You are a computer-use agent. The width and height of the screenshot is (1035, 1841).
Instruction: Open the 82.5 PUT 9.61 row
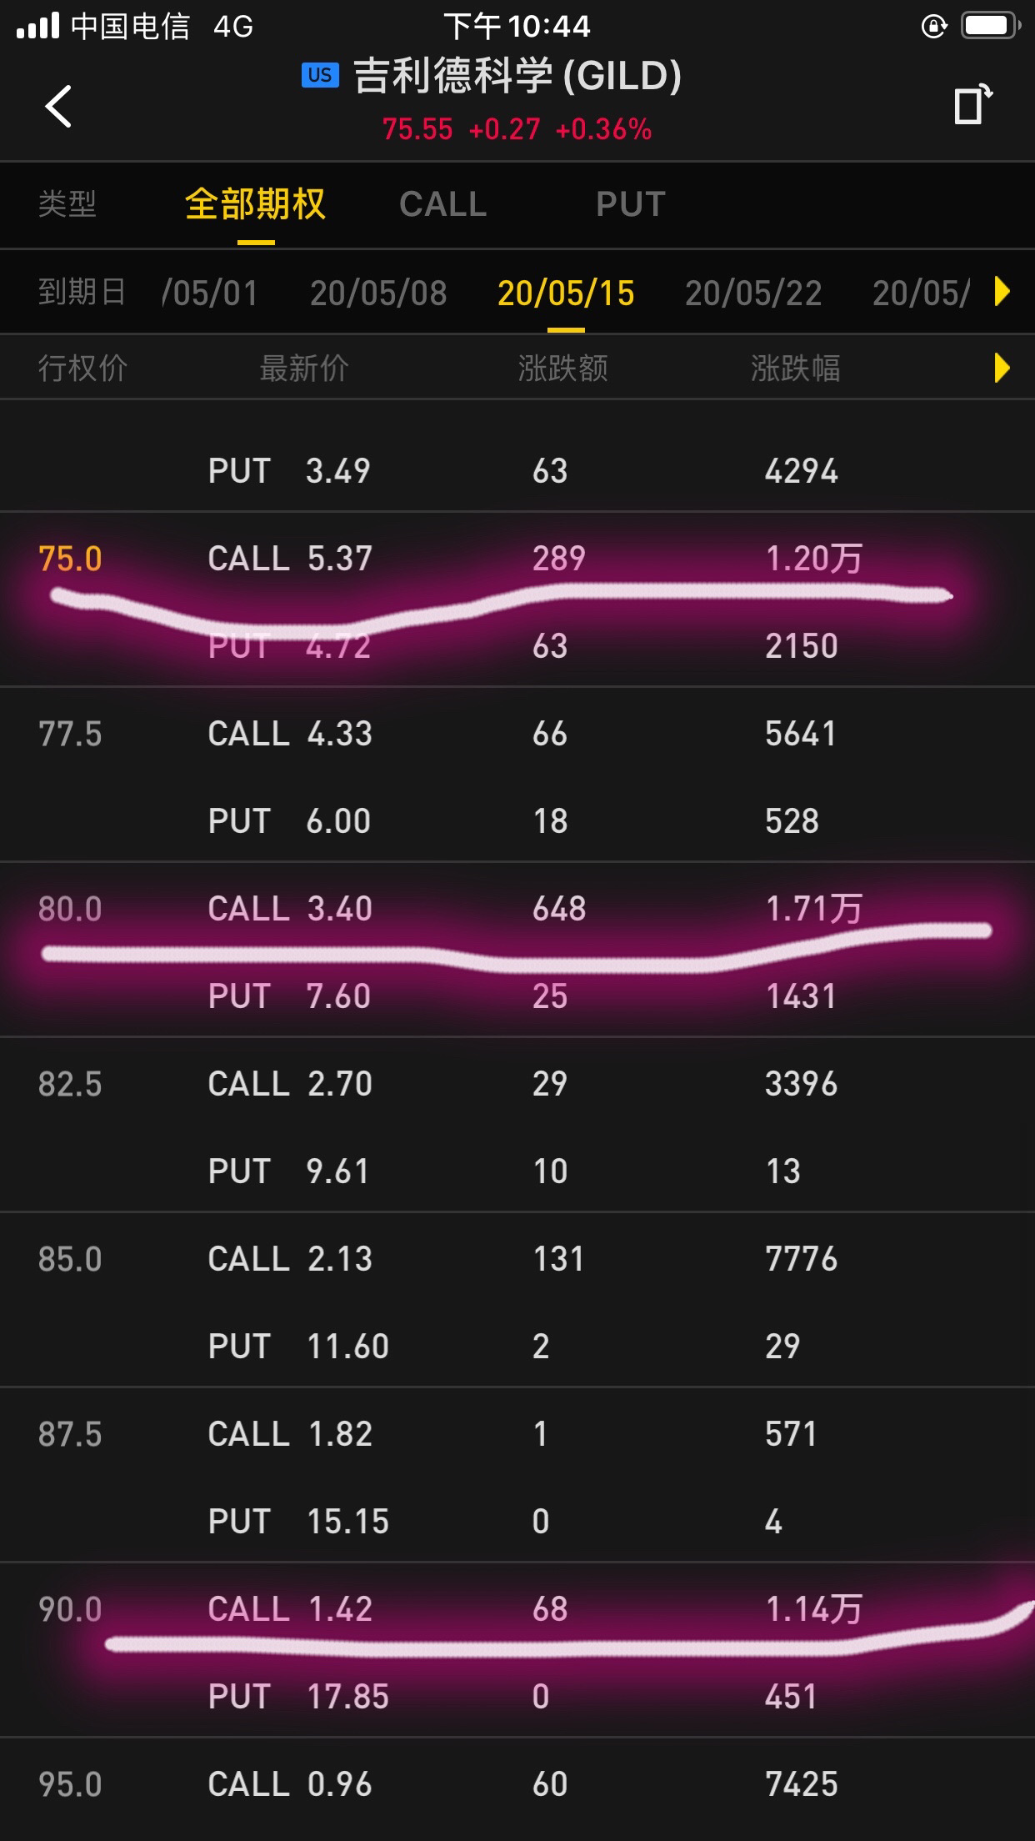click(x=517, y=1171)
